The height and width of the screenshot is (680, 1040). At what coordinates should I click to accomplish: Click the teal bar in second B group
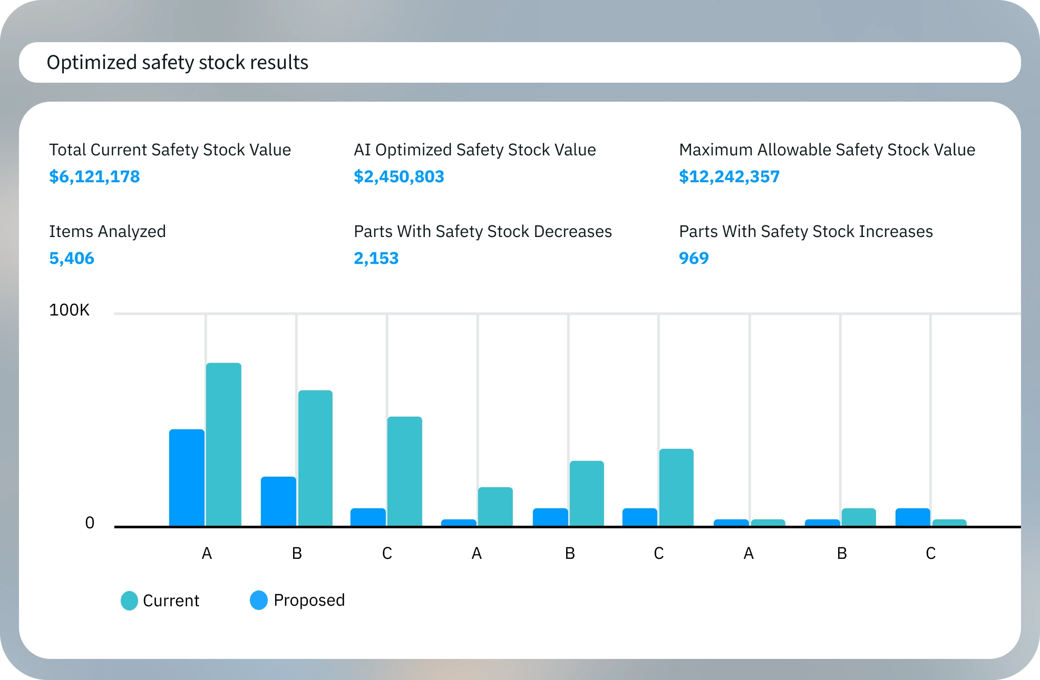(x=587, y=493)
